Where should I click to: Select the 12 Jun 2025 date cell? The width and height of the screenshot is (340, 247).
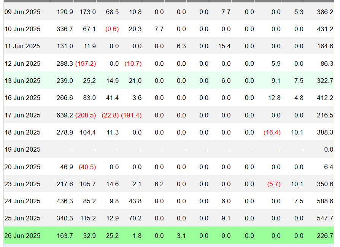coord(22,63)
